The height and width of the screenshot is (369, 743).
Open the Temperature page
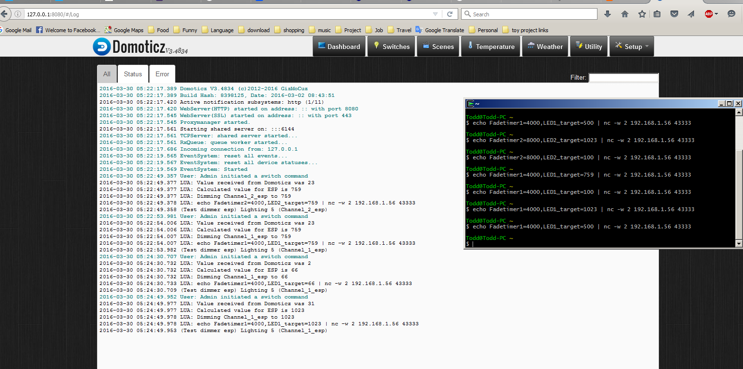click(490, 47)
